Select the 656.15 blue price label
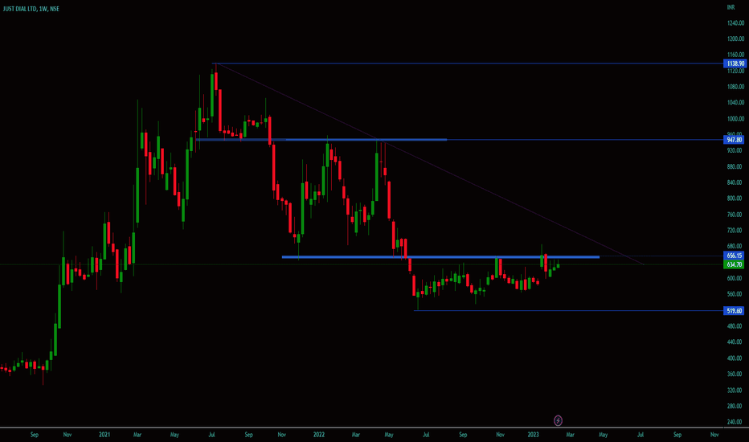The image size is (749, 442). pyautogui.click(x=735, y=256)
